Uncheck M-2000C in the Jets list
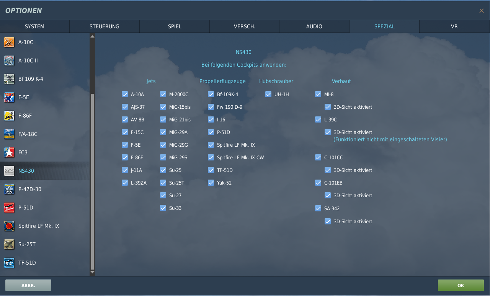490x296 pixels. [x=163, y=94]
